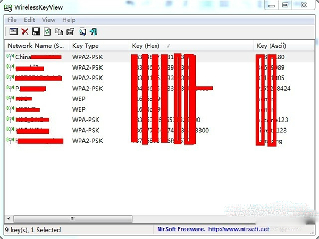Click the Exit door toolbar icon
Viewport: 319px width, 239px height.
point(94,31)
